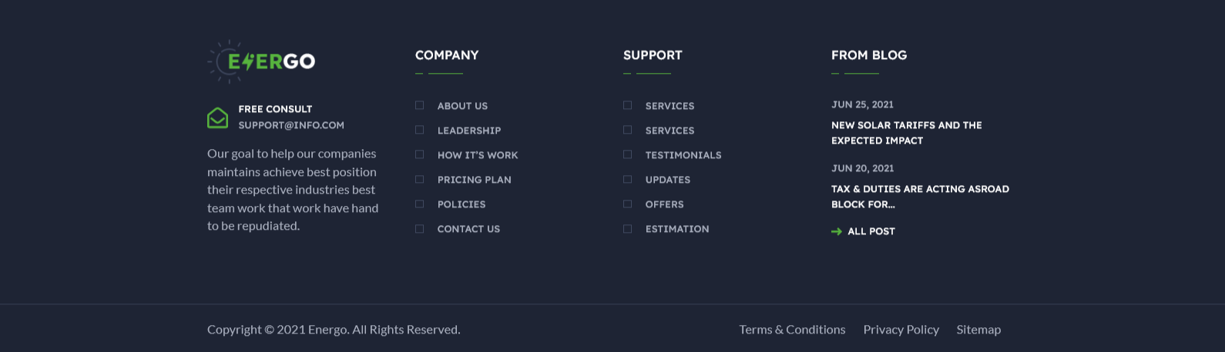The width and height of the screenshot is (1225, 352).
Task: Open the Offers support link
Action: coord(664,204)
